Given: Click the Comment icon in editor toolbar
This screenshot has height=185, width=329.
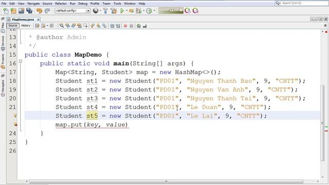Looking at the screenshot, I should coord(139,26).
